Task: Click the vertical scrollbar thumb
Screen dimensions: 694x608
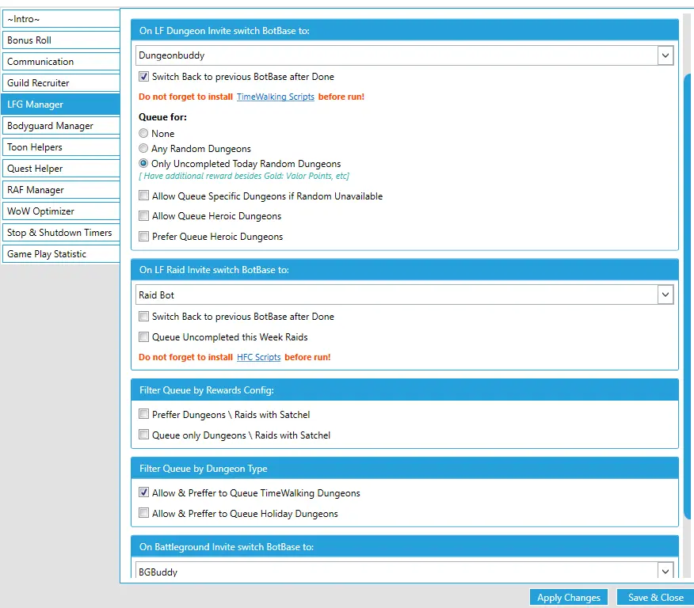Action: (x=688, y=296)
